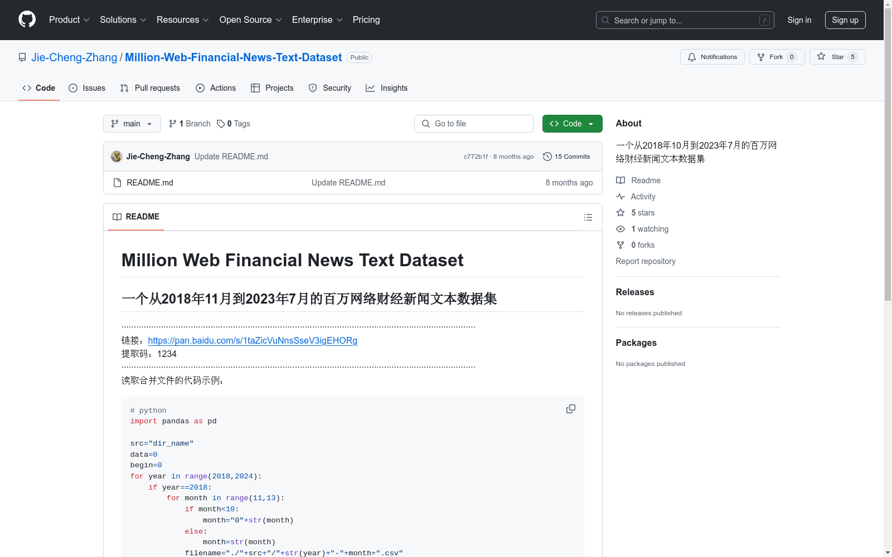Image resolution: width=892 pixels, height=557 pixels.
Task: Click the book icon beside Readme
Action: (620, 180)
